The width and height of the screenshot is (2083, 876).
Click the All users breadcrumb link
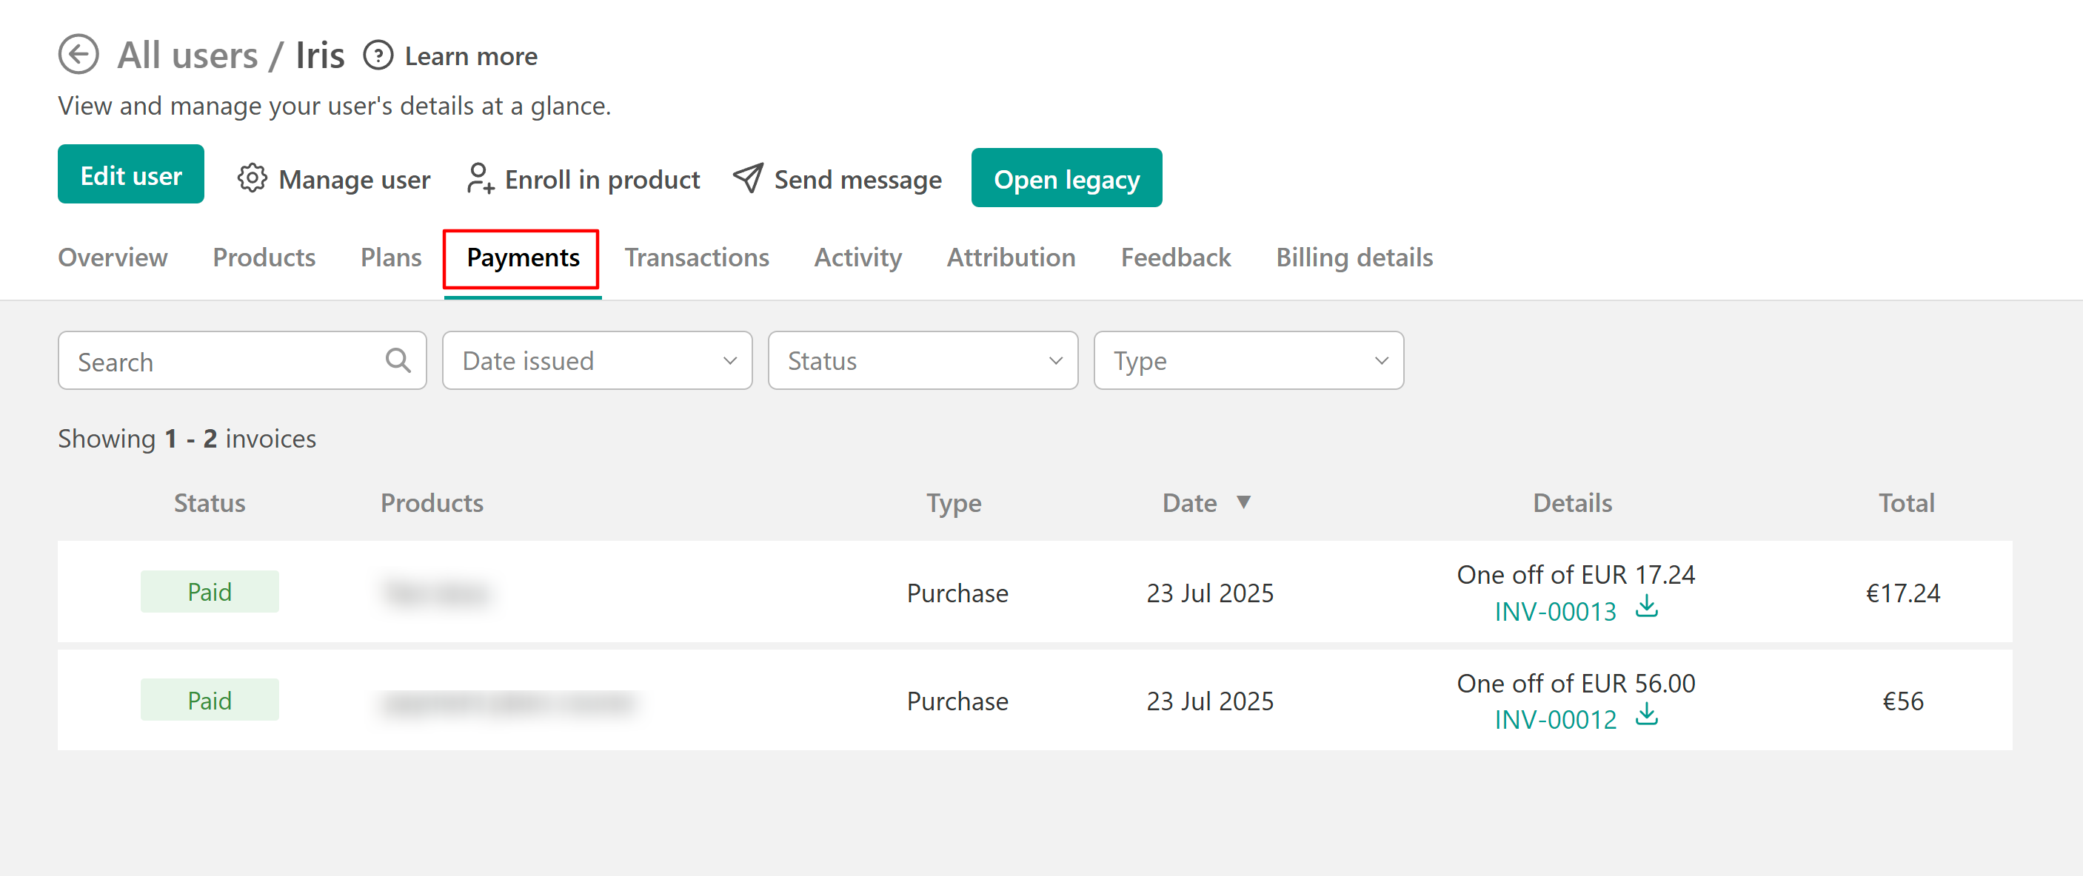pyautogui.click(x=187, y=55)
